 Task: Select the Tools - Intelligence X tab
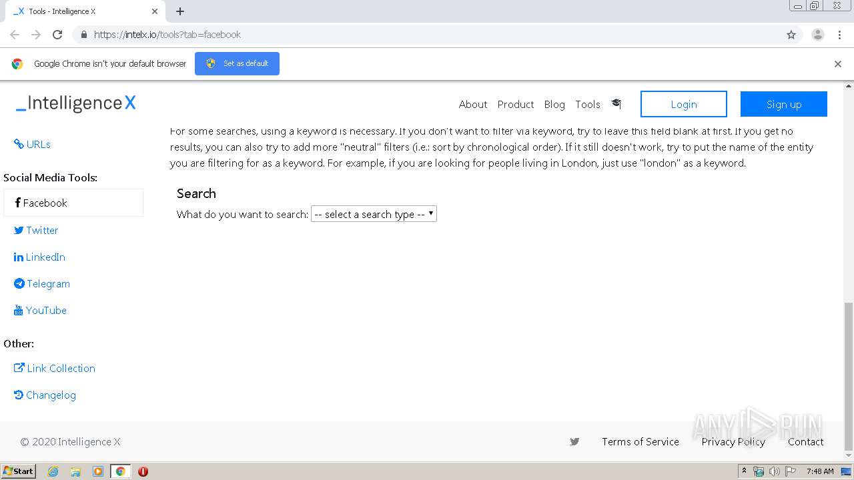[85, 11]
